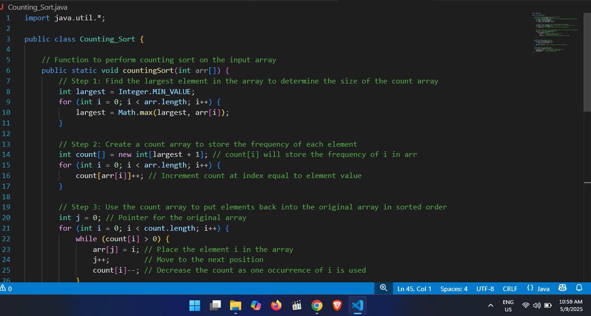Open File Explorer from the taskbar

click(235, 305)
